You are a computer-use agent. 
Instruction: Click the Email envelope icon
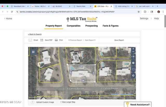click(x=30, y=40)
